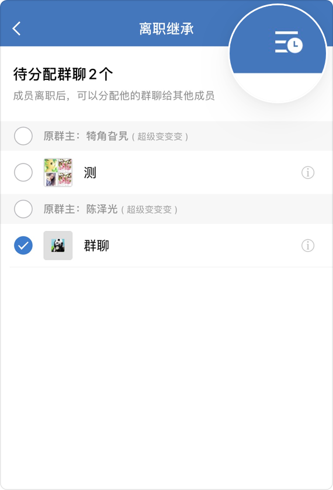Screen dimensions: 333x490
Task: Uncheck the 群聊 group chat
Action: point(23,246)
